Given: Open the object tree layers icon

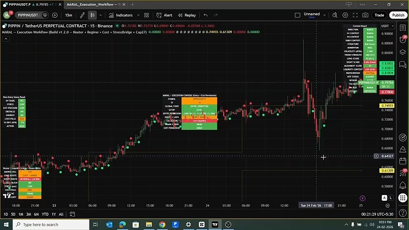Looking at the screenshot, I should pos(403,52).
